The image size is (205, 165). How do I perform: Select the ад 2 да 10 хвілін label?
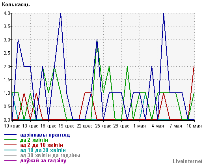41,145
